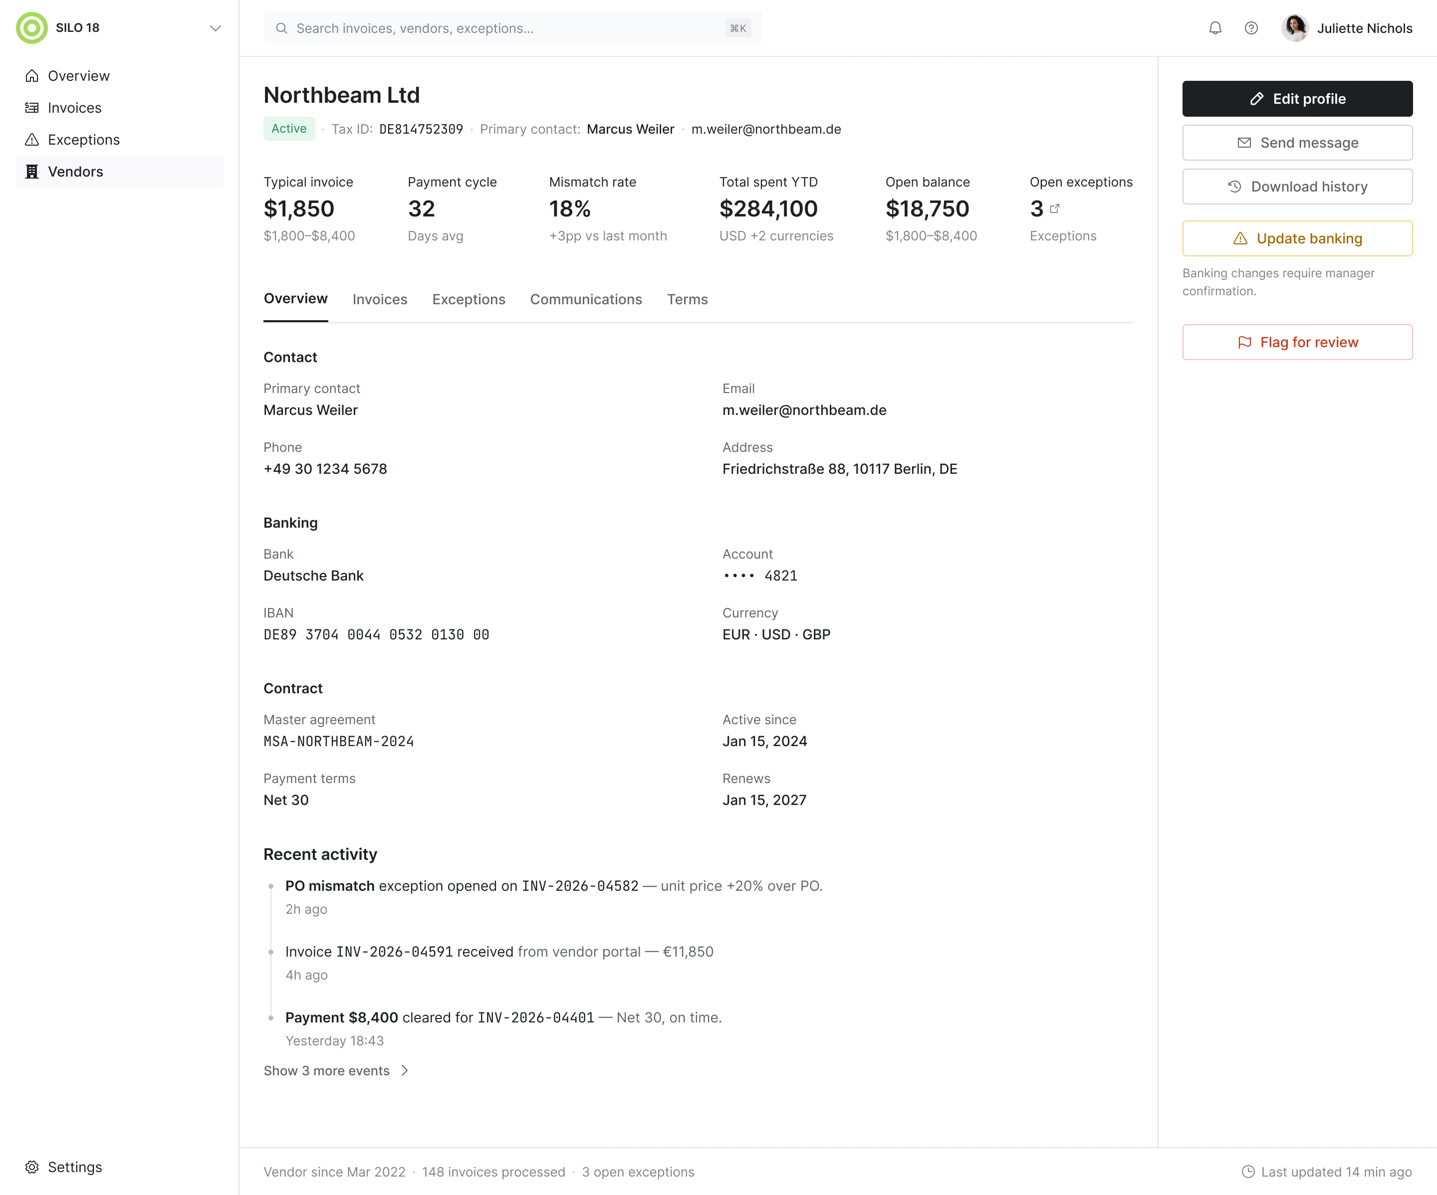This screenshot has width=1437, height=1195.
Task: Switch to the Terms tab
Action: coord(687,300)
